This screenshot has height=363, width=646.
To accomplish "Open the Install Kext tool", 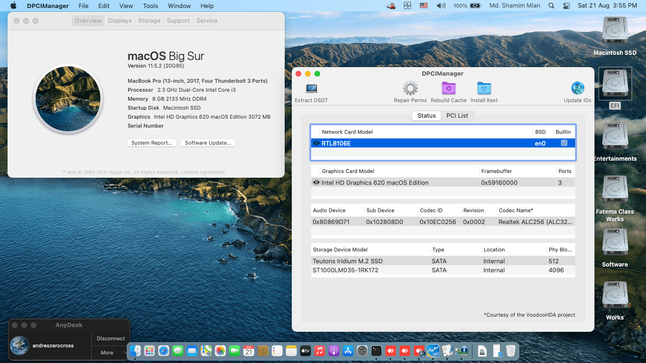I will click(484, 88).
